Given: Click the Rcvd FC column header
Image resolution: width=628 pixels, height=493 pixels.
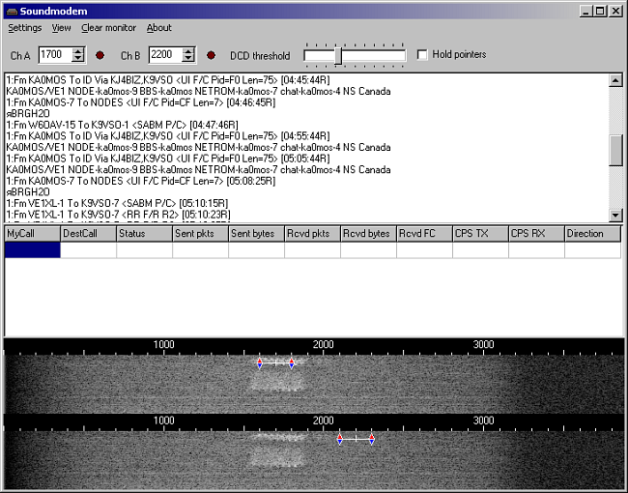Looking at the screenshot, I should [425, 234].
